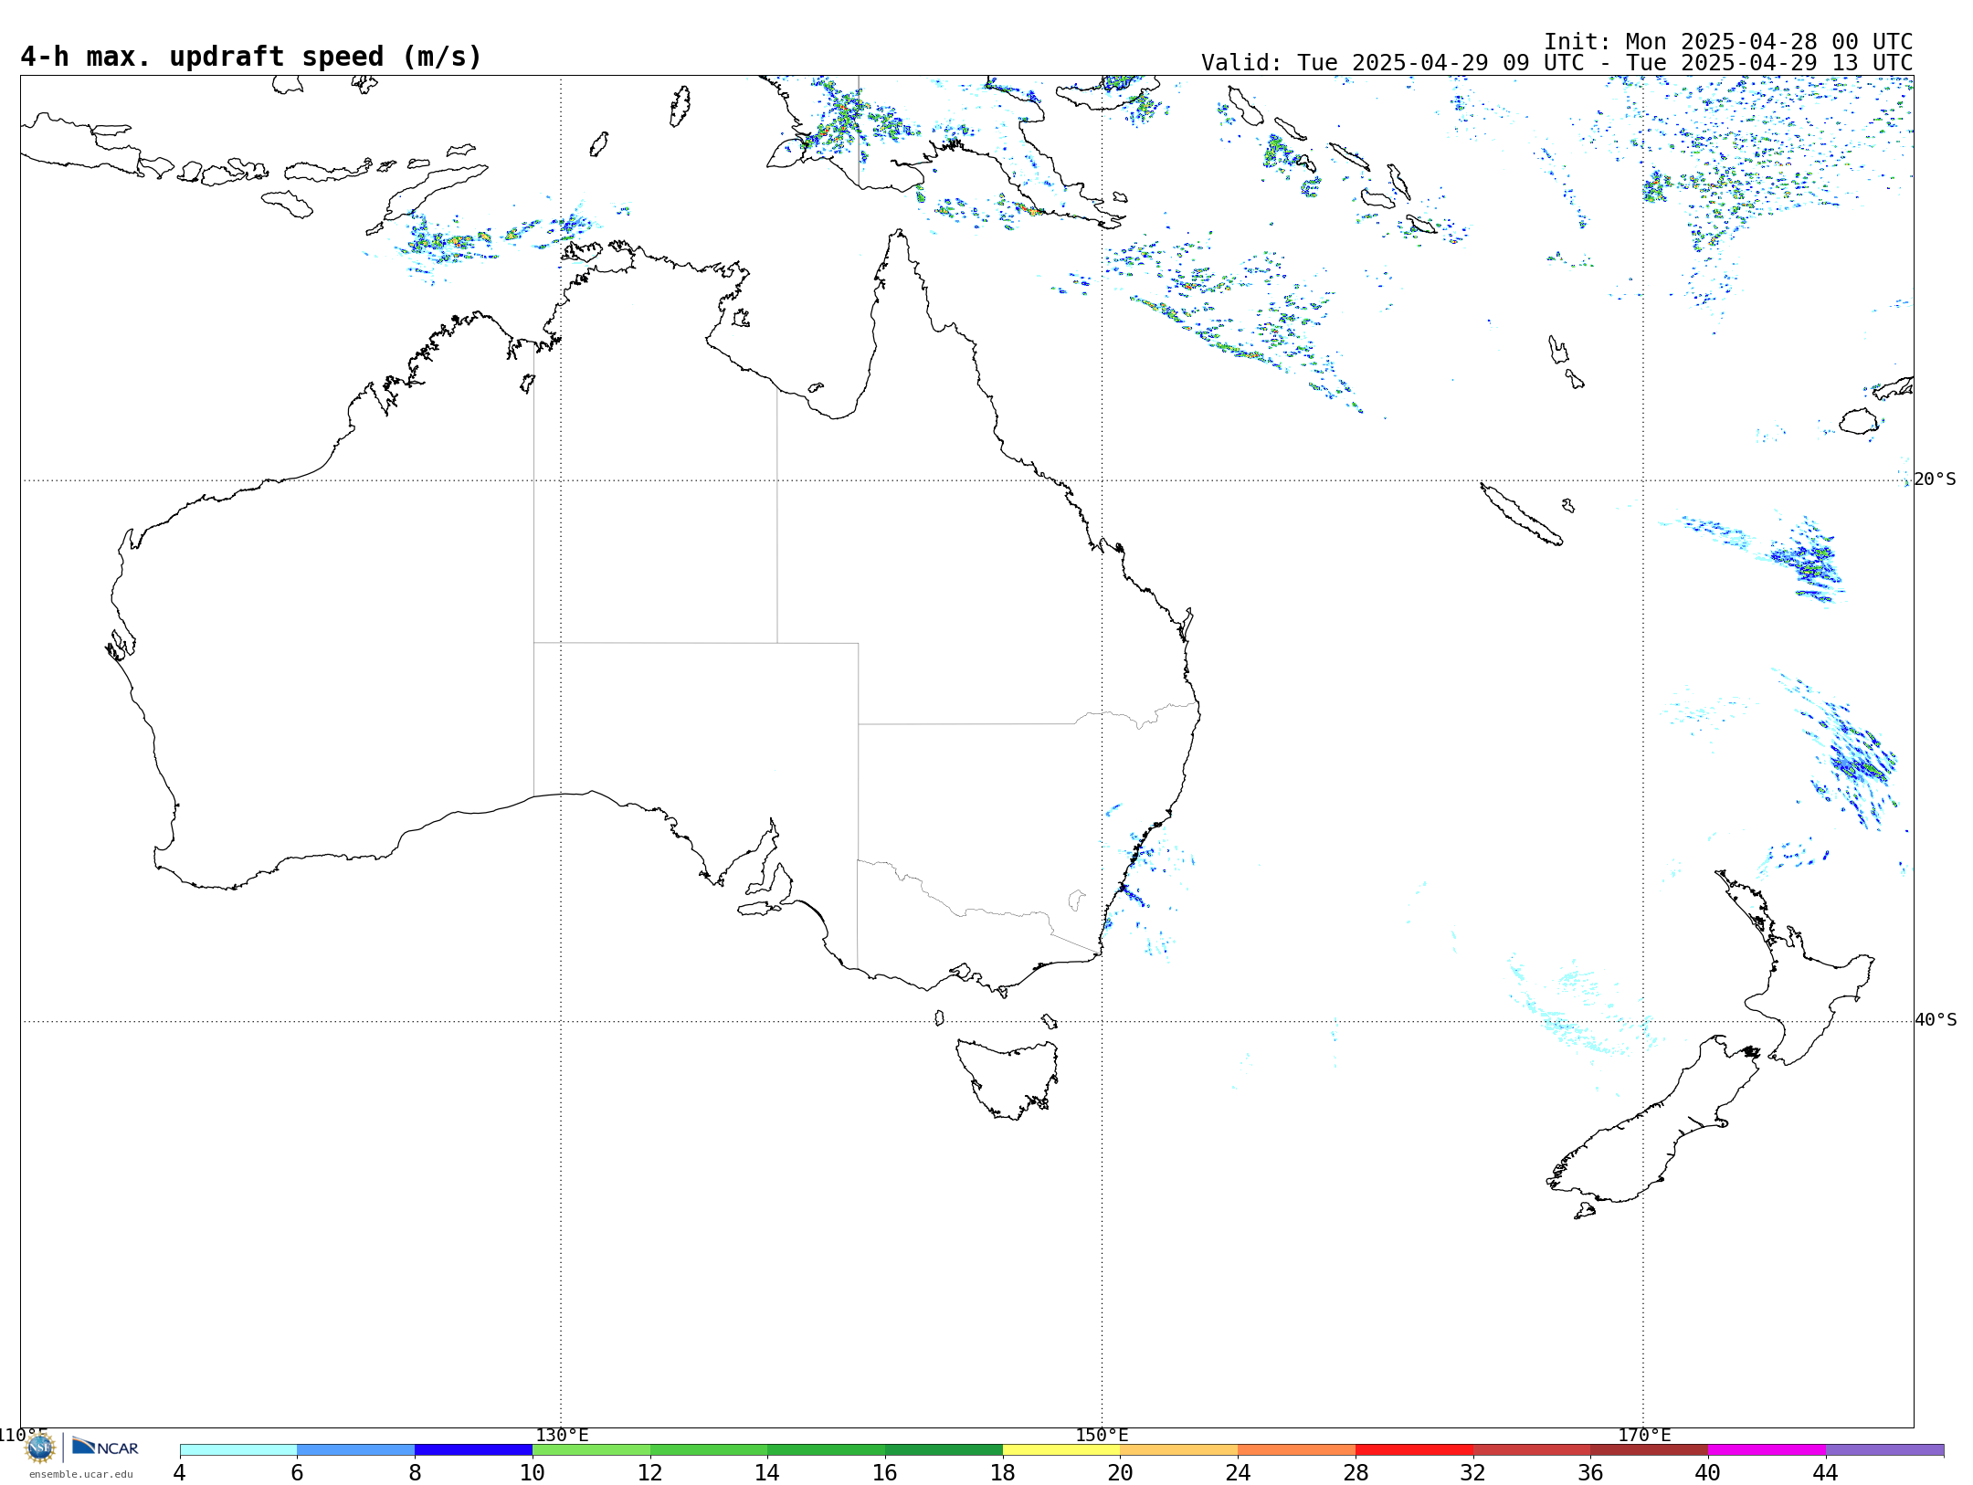This screenshot has width=1973, height=1485.
Task: Click the 20°S latitude label
Action: coord(1936,479)
